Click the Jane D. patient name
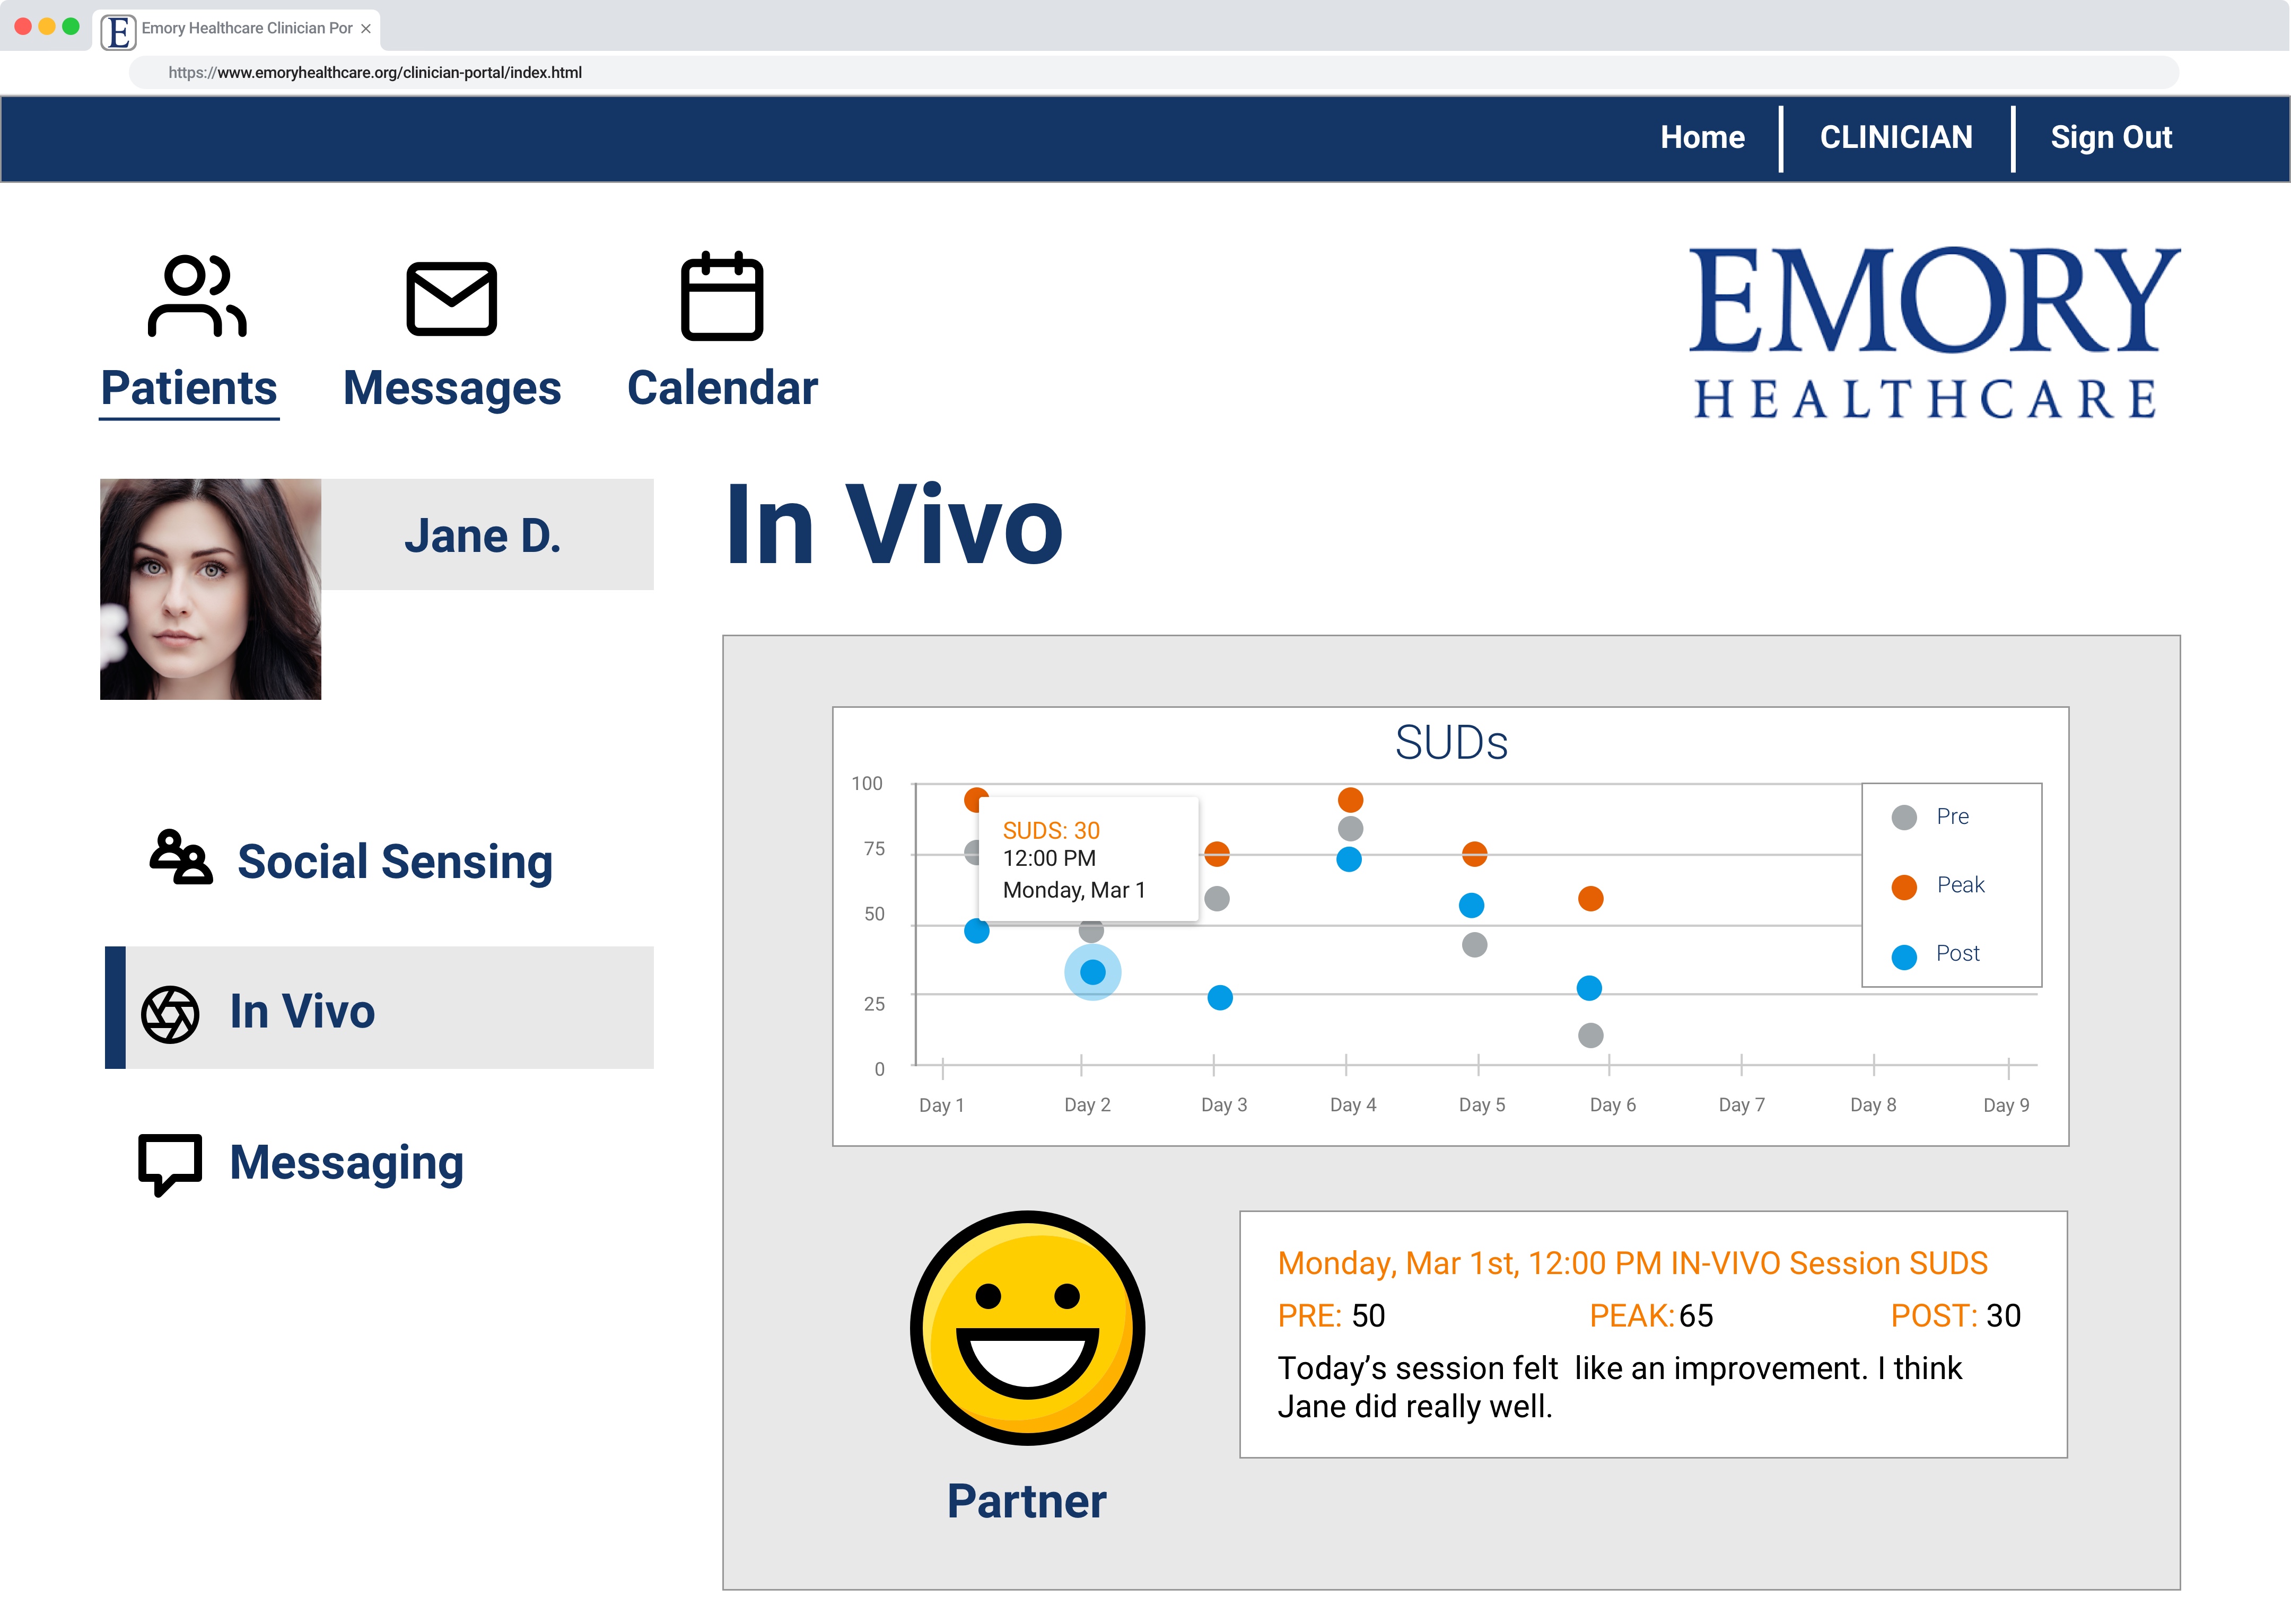Screen dimensions: 2291x1624 pyautogui.click(x=483, y=536)
